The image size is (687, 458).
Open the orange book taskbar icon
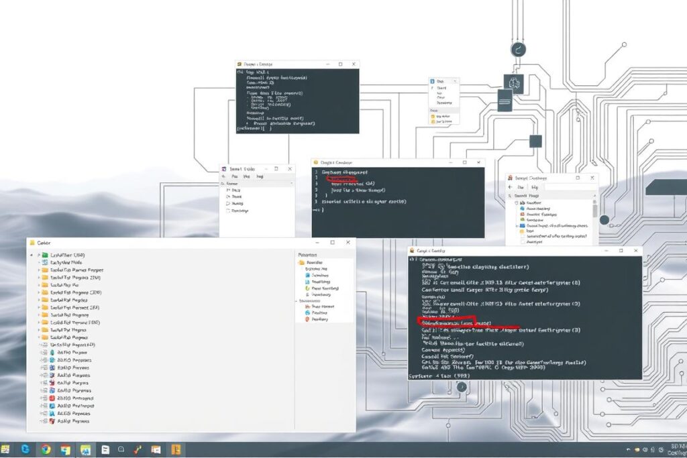click(176, 449)
